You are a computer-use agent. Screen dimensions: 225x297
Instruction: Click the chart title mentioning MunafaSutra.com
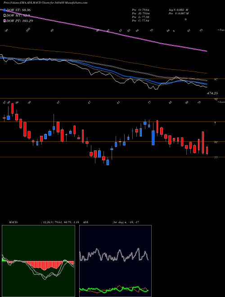pos(45,3)
